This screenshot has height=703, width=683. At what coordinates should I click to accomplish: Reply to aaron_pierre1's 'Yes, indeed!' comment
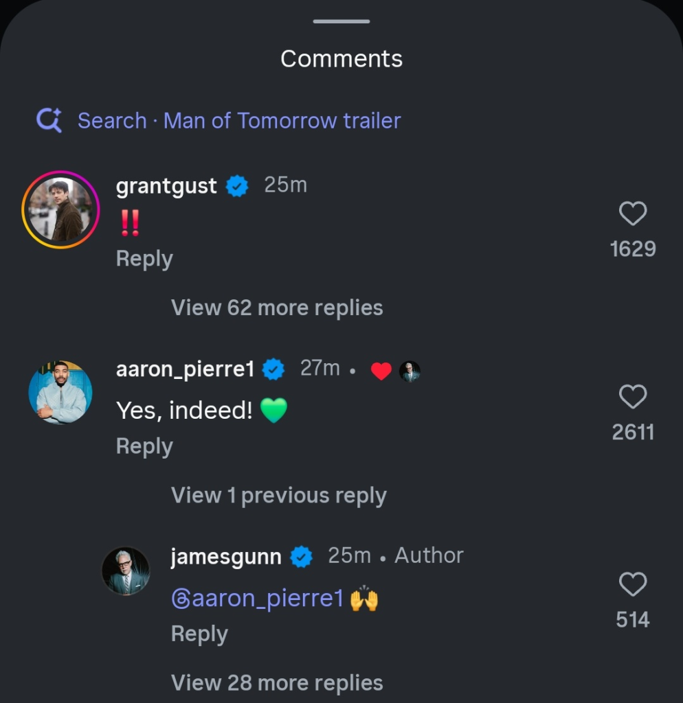[144, 446]
